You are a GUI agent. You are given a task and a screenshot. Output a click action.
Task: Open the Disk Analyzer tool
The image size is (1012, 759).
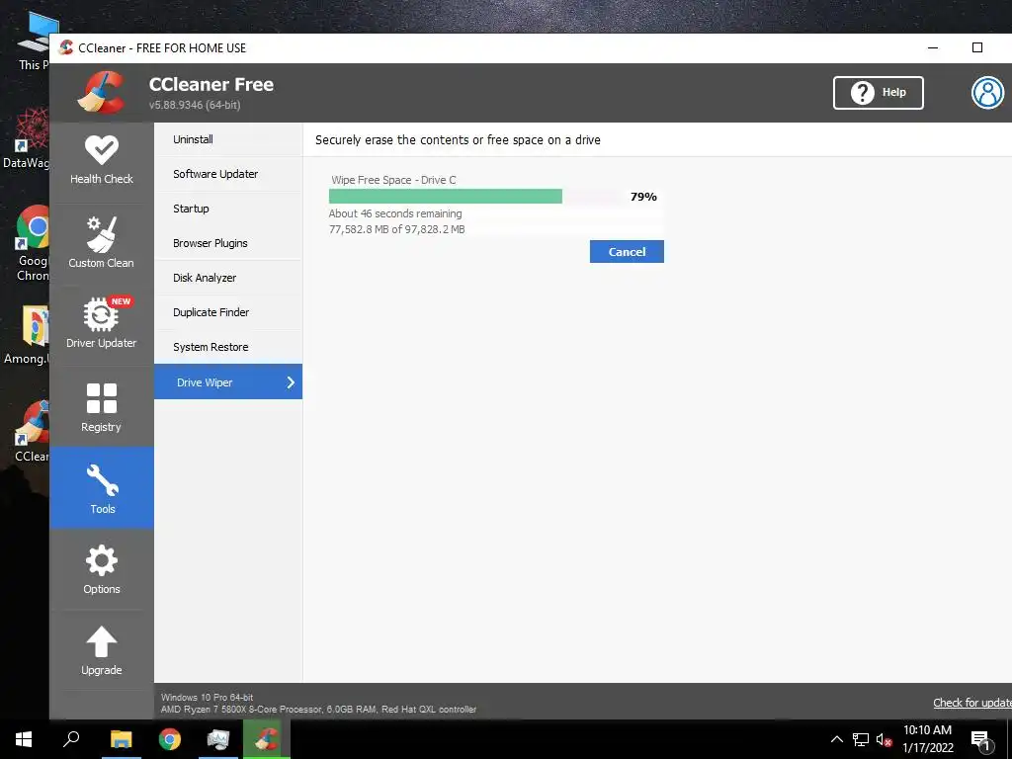pos(228,278)
